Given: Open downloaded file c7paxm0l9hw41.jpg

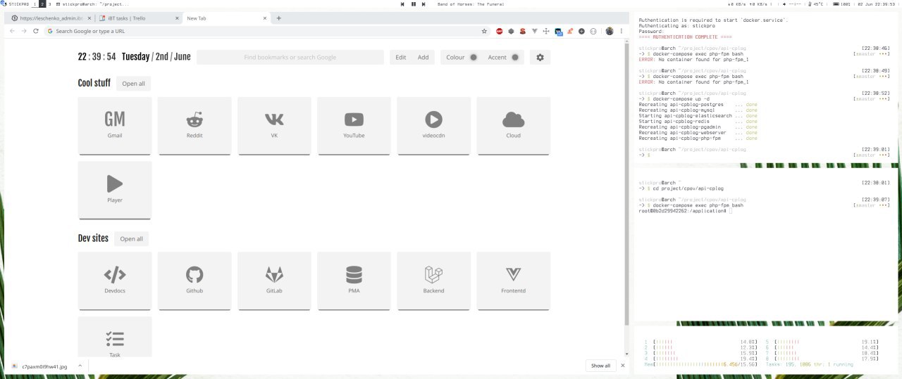Looking at the screenshot, I should click(44, 366).
